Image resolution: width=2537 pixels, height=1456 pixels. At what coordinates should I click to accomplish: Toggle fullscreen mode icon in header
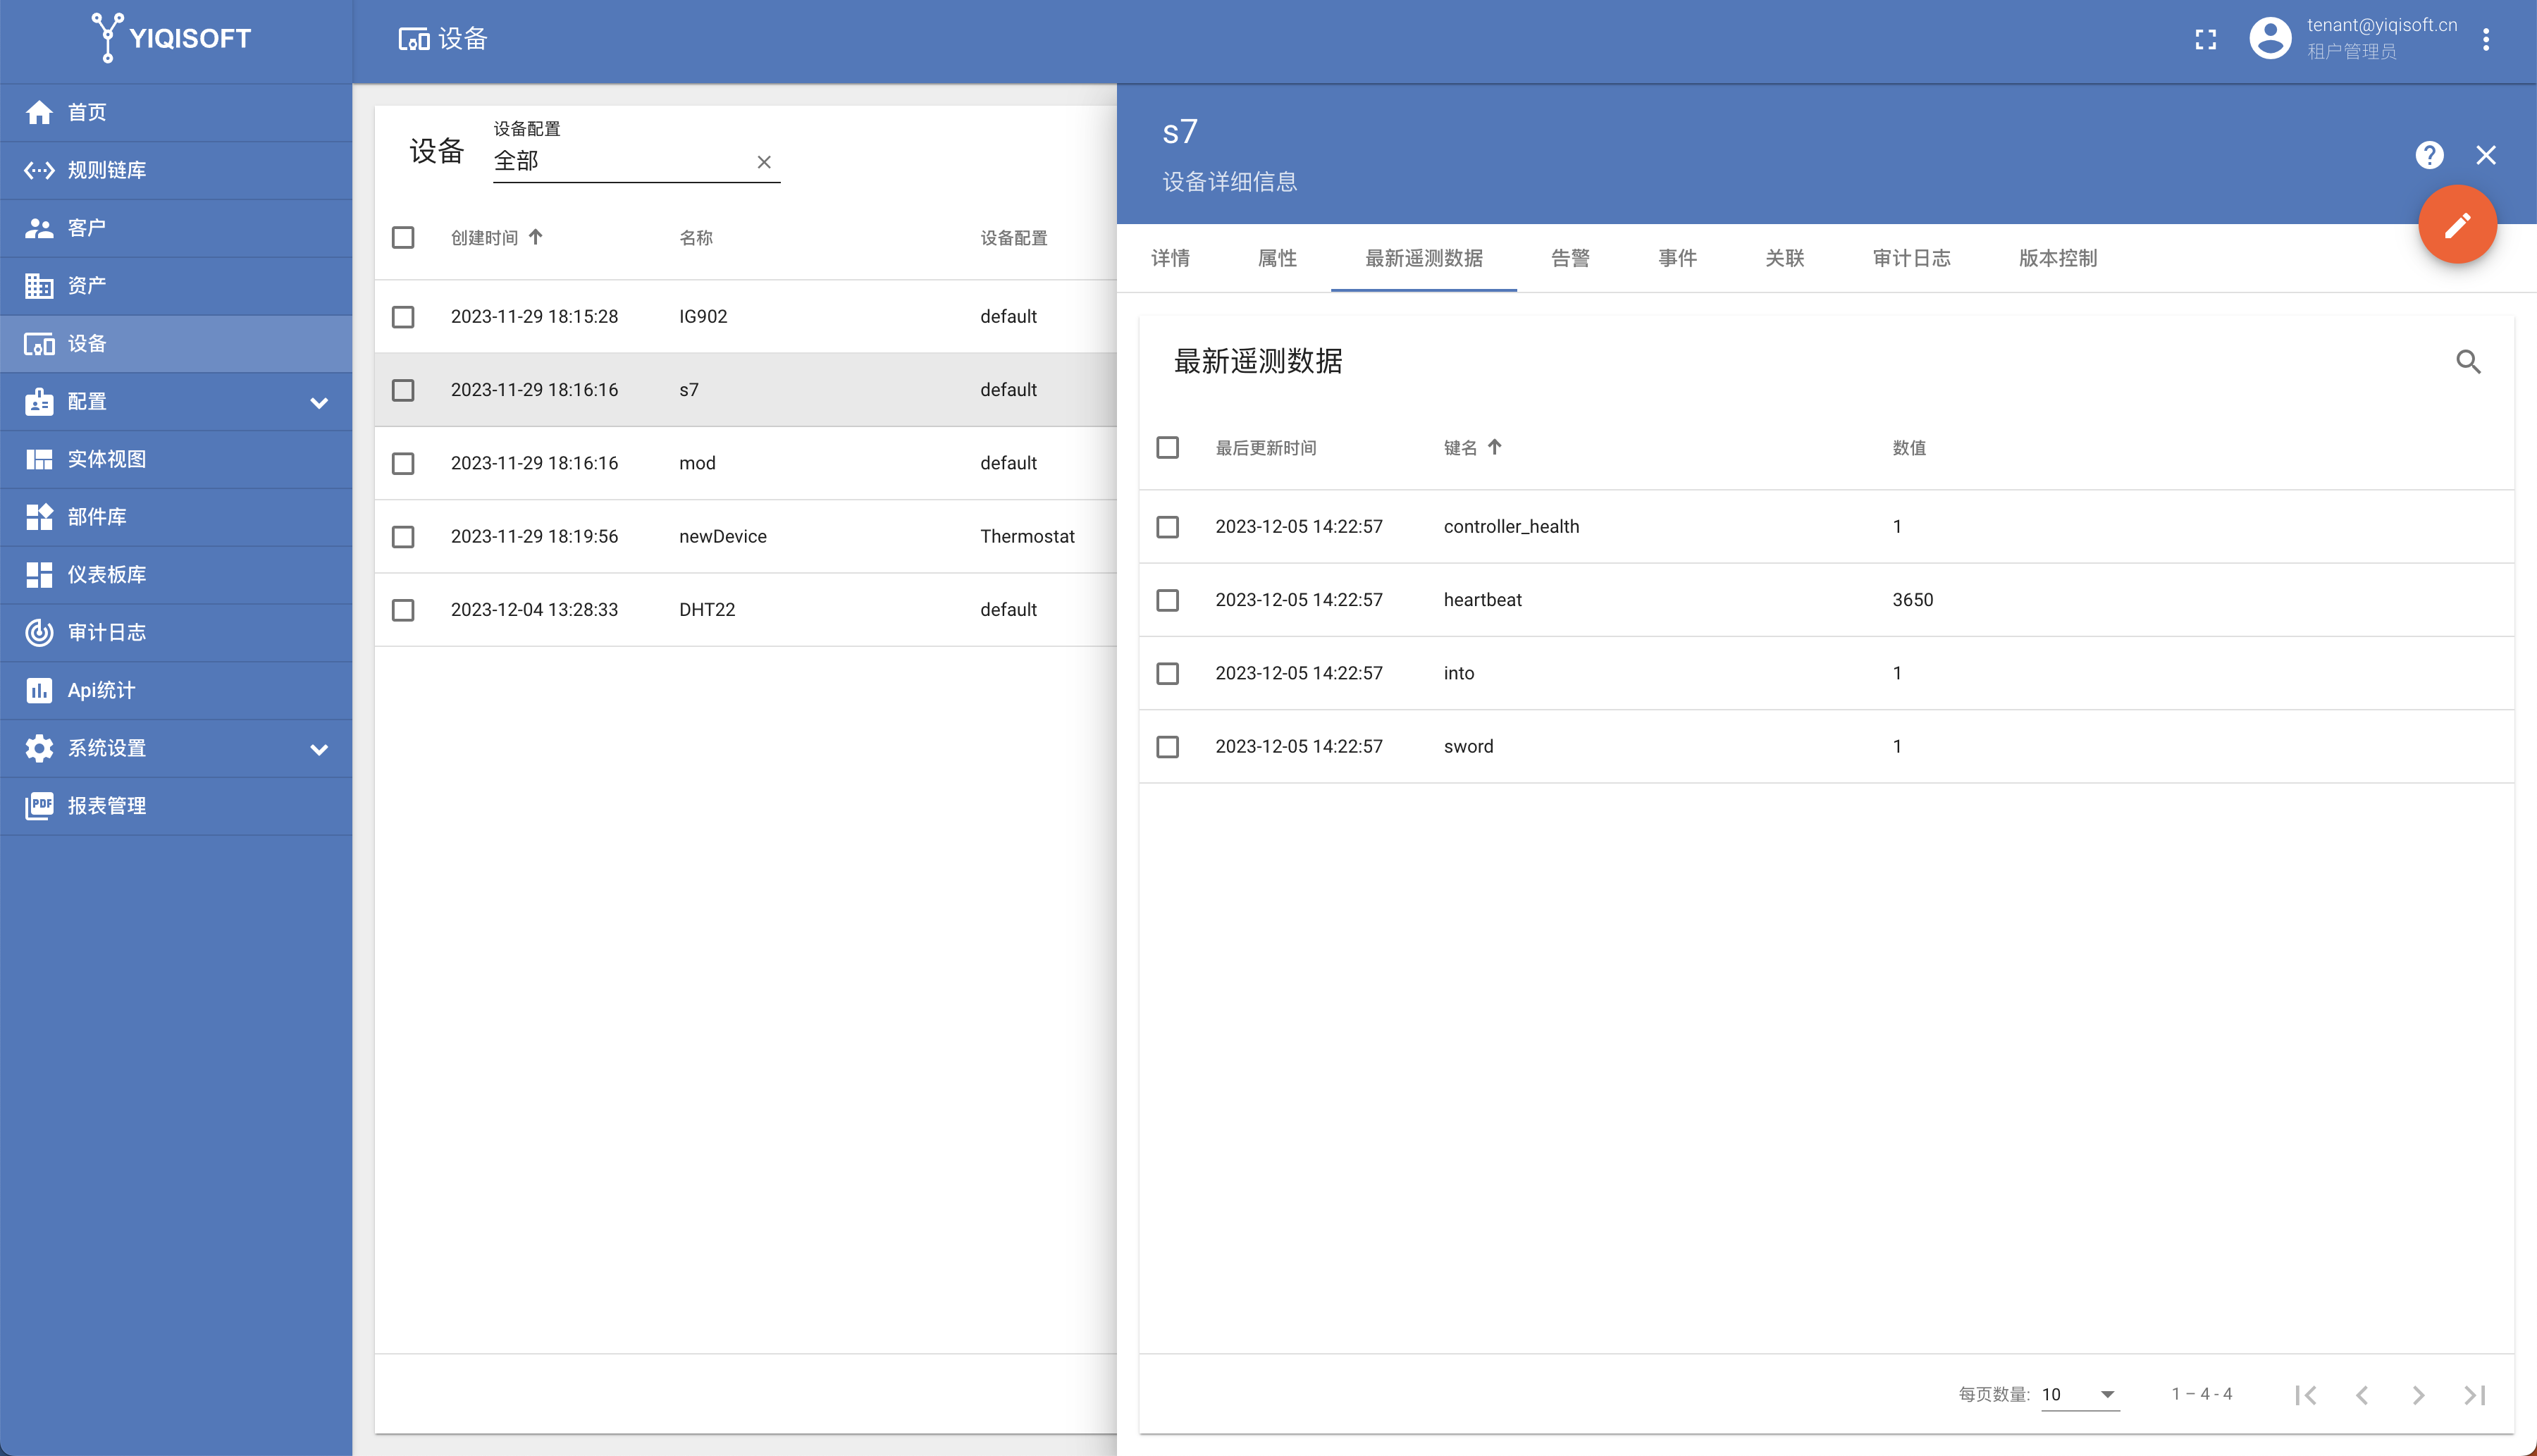pos(2205,39)
